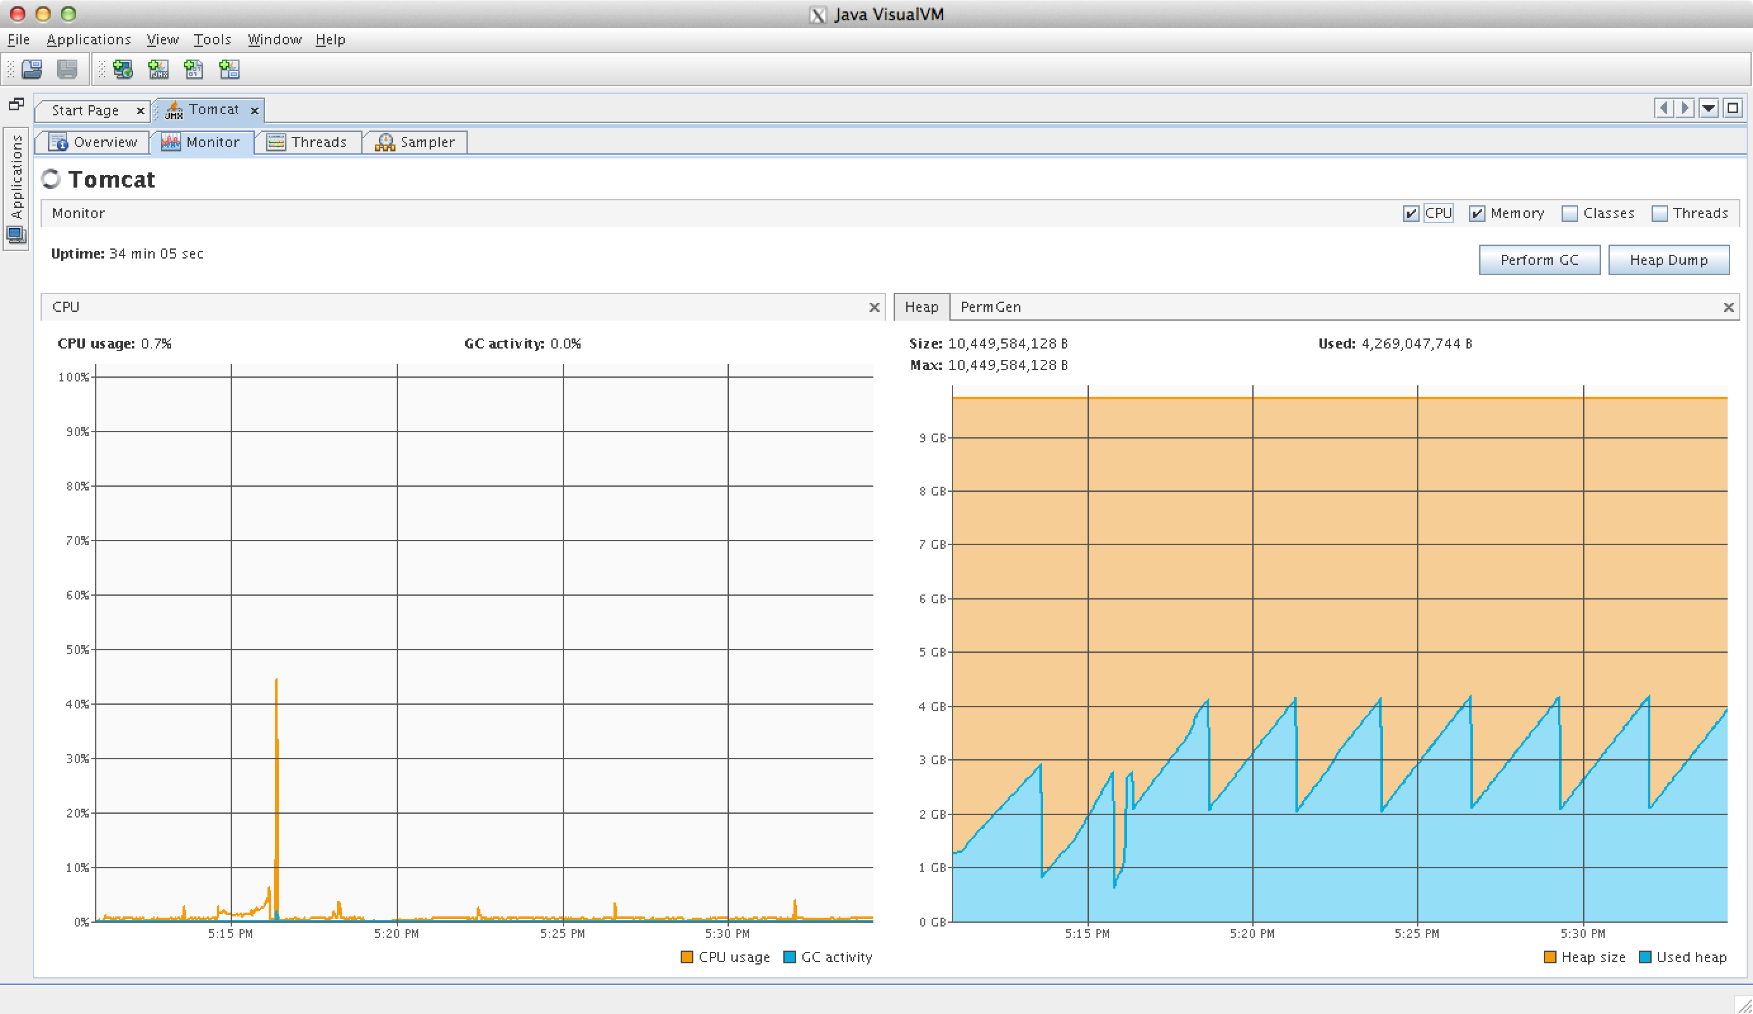The width and height of the screenshot is (1753, 1014).
Task: Close the CPU graph panel
Action: coord(875,307)
